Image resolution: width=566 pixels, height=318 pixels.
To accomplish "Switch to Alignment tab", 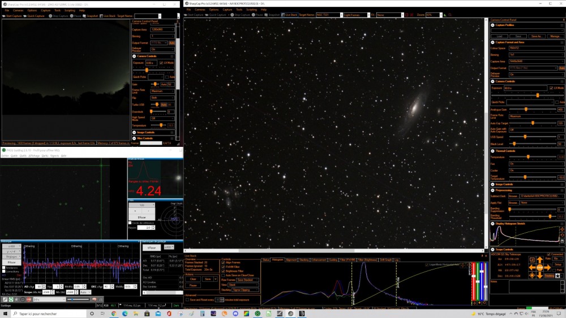I will pyautogui.click(x=291, y=260).
